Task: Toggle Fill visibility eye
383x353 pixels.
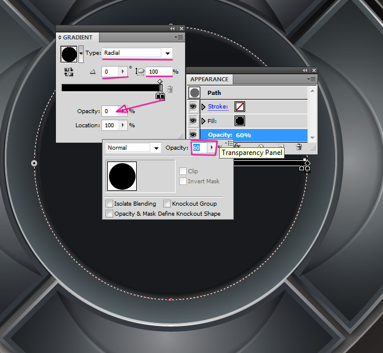Action: tap(193, 121)
